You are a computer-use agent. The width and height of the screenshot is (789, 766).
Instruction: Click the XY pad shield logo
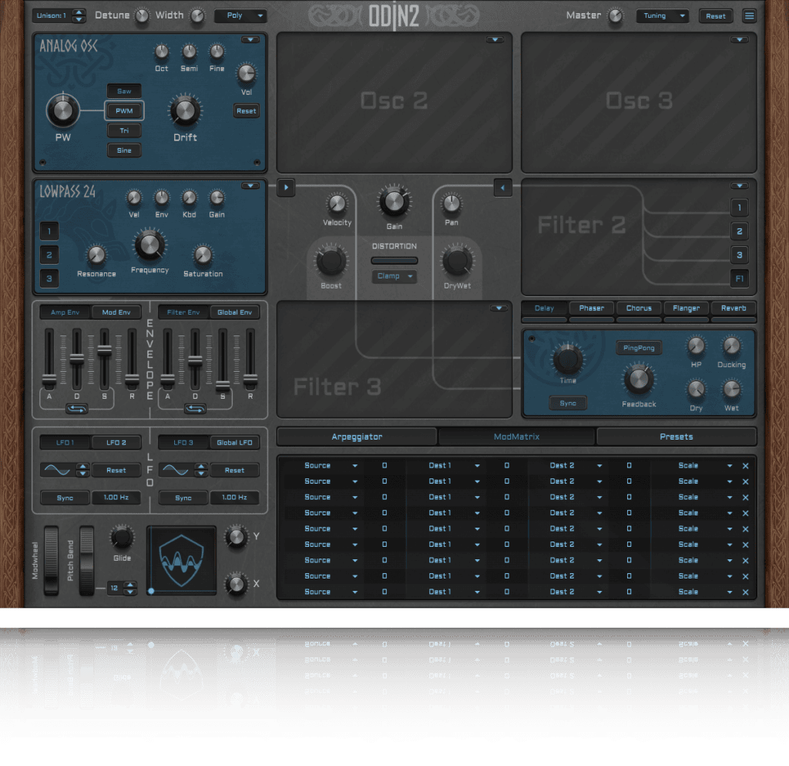click(181, 560)
